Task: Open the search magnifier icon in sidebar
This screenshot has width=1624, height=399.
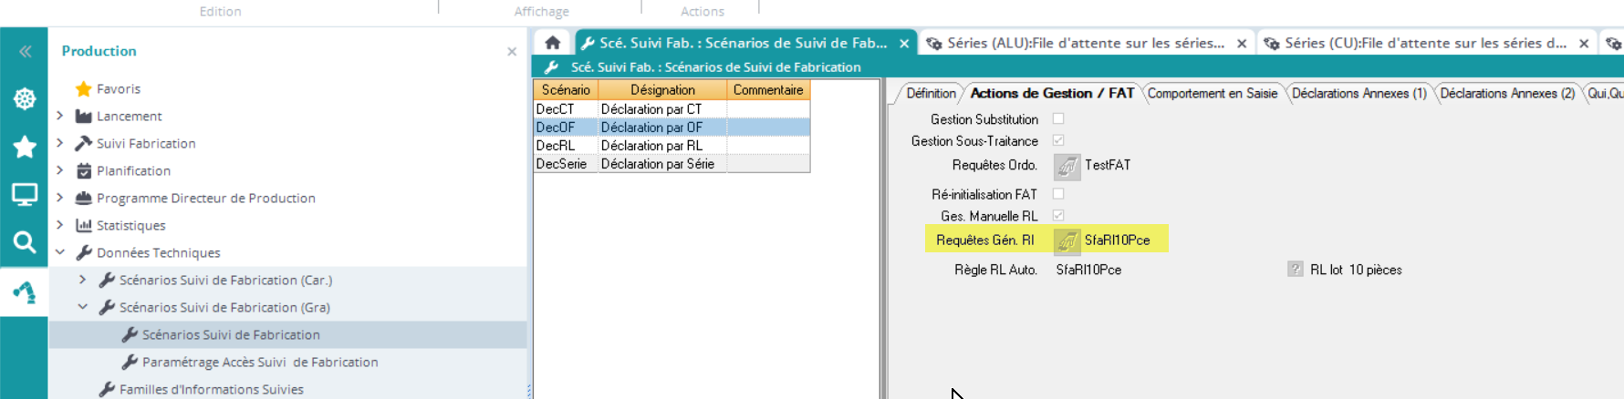Action: pos(25,242)
